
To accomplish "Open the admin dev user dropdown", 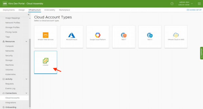I will (185, 4).
